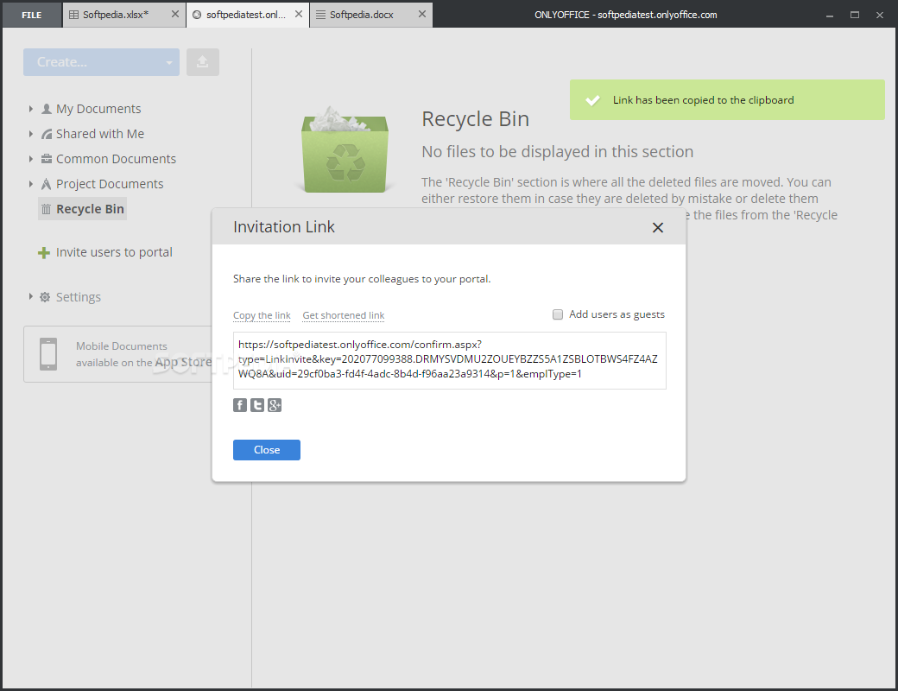The width and height of the screenshot is (898, 691).
Task: Click inside the invitation link text field
Action: (450, 360)
